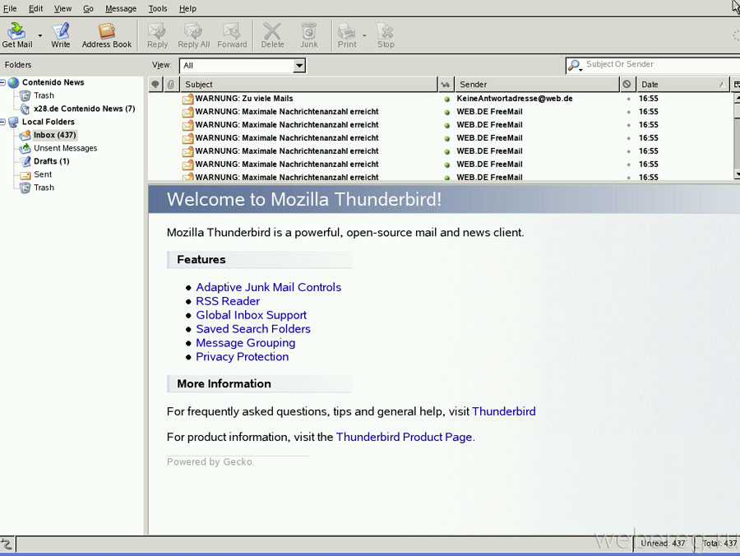Image resolution: width=740 pixels, height=556 pixels.
Task: Select the Drafts (1) folder
Action: (52, 161)
